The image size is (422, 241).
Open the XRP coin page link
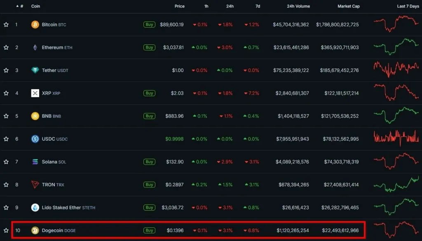51,93
